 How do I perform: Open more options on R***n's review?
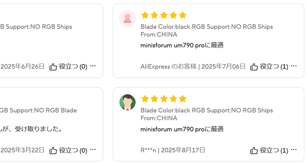pos(294,150)
